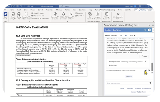Click the Translate link in pane
The height and width of the screenshot is (102, 160).
[x=130, y=89]
